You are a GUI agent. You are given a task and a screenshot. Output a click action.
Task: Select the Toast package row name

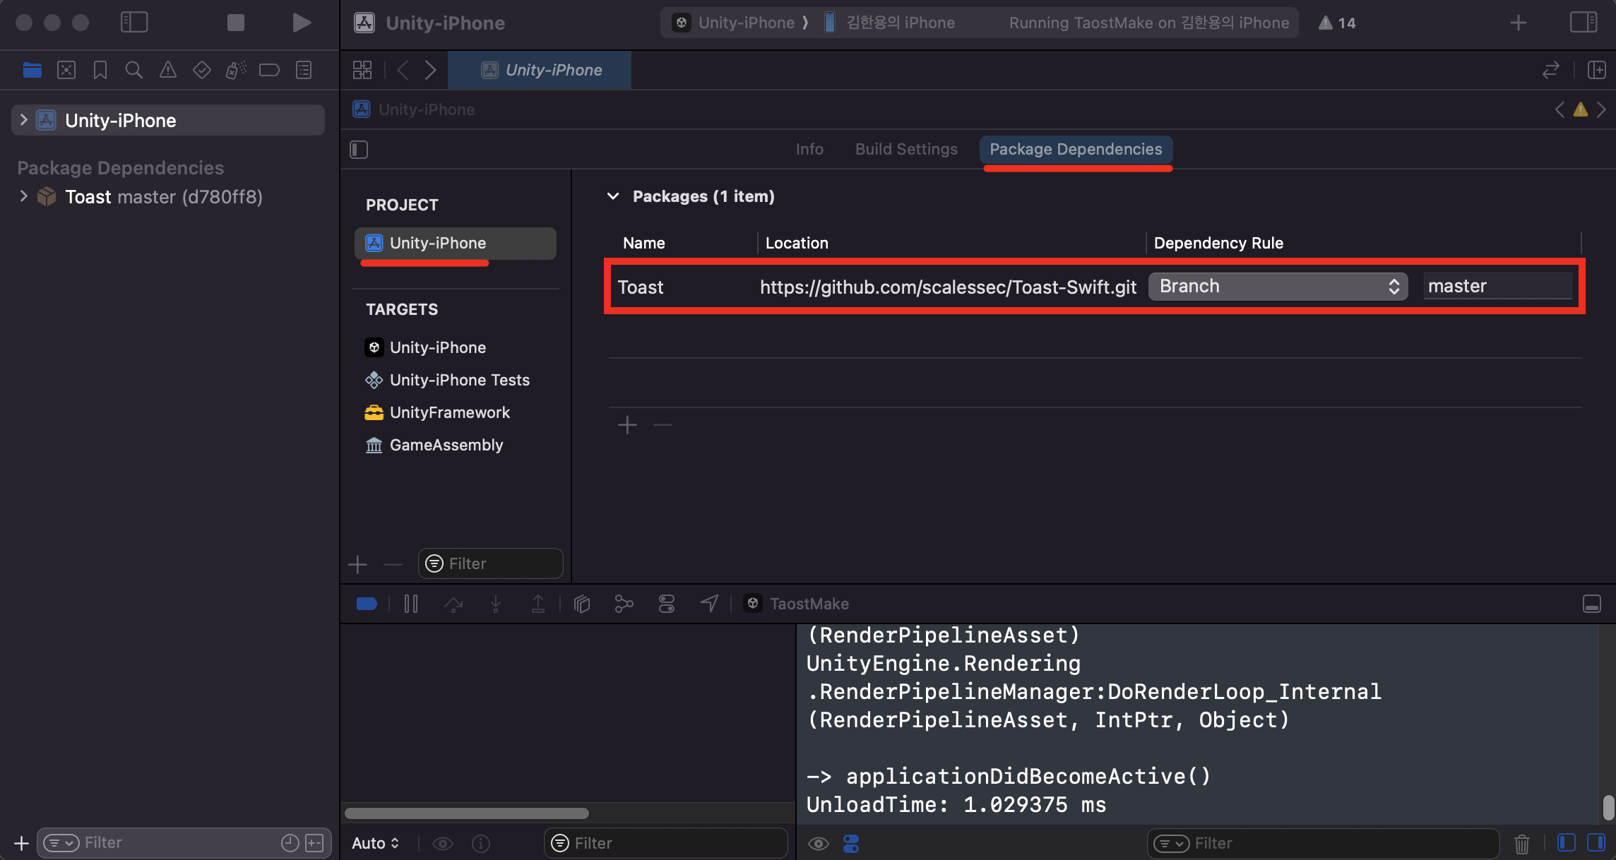[641, 287]
